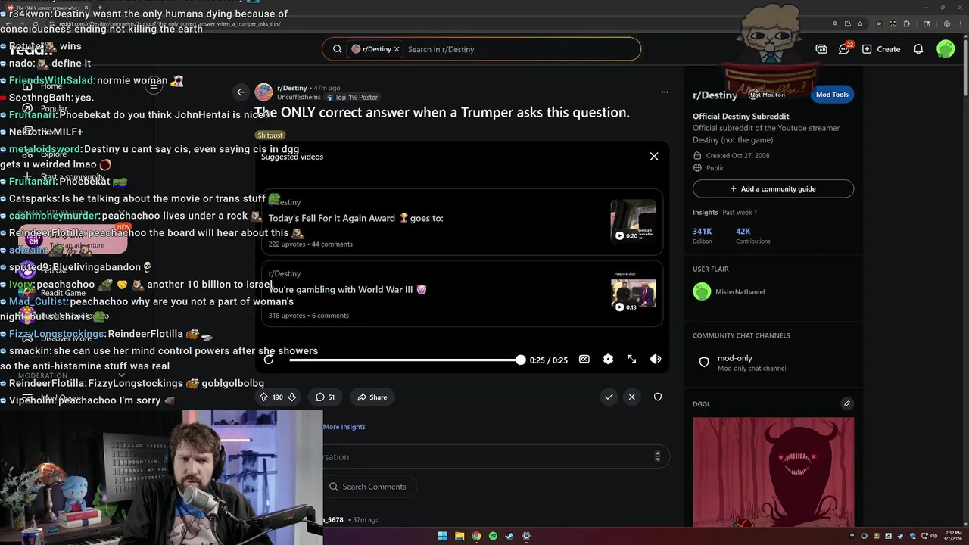Open the Reddit advertise (AD) icon
This screenshot has height=545, width=969.
coord(821,49)
